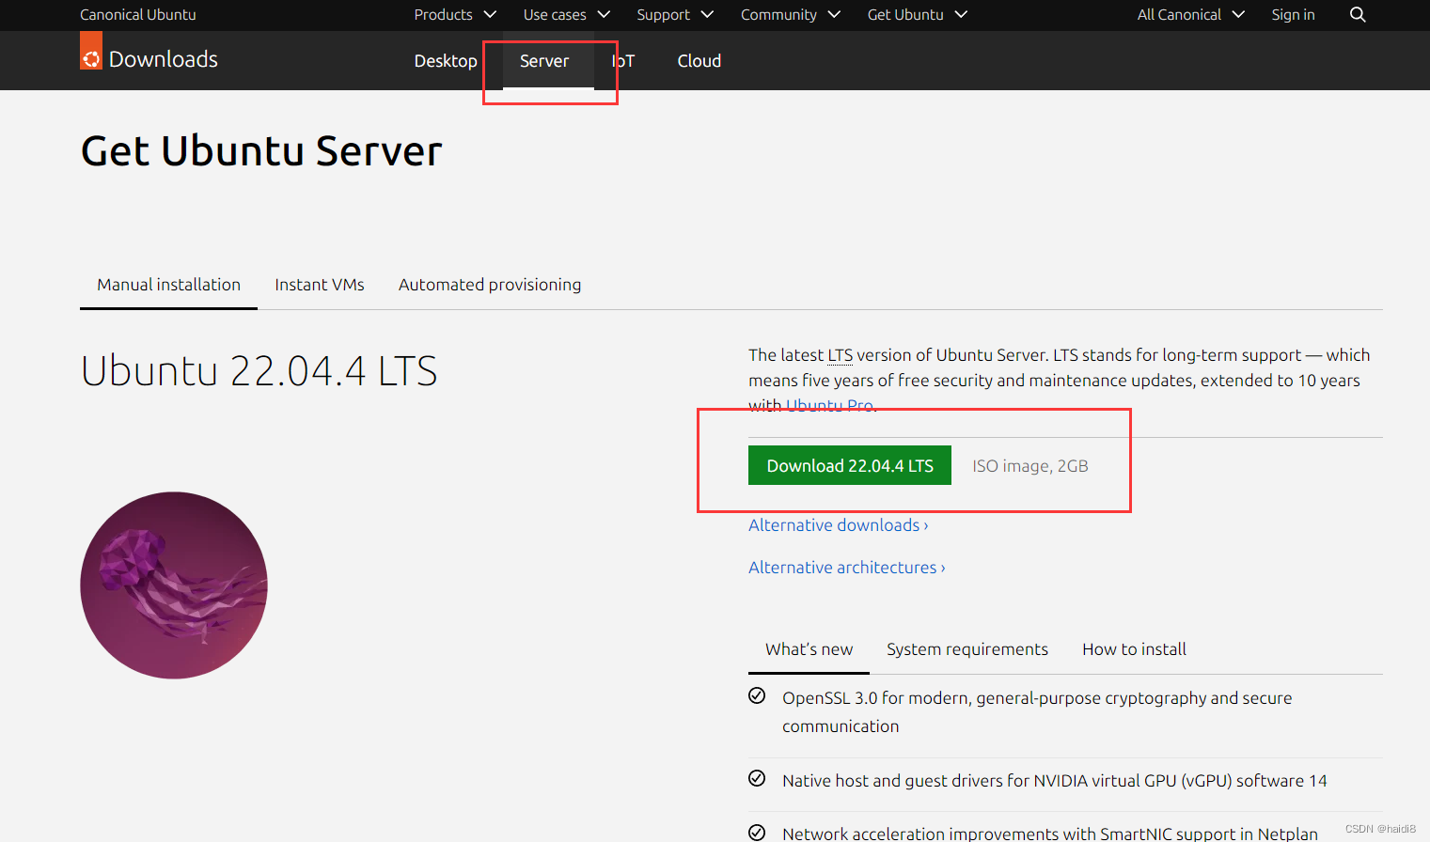The image size is (1430, 842).
Task: Go to Canonical Ubuntu home link
Action: pyautogui.click(x=138, y=15)
